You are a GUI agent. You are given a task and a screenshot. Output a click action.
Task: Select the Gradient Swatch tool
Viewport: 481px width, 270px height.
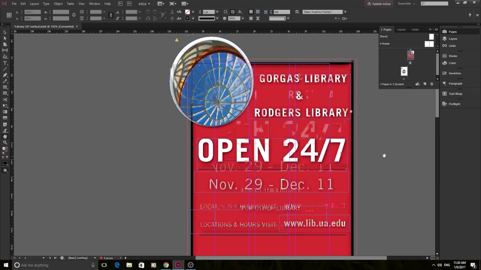point(5,112)
